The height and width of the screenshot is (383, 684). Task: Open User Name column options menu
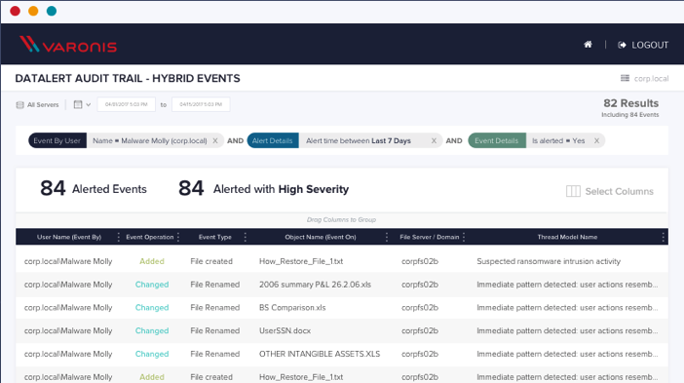pyautogui.click(x=118, y=237)
